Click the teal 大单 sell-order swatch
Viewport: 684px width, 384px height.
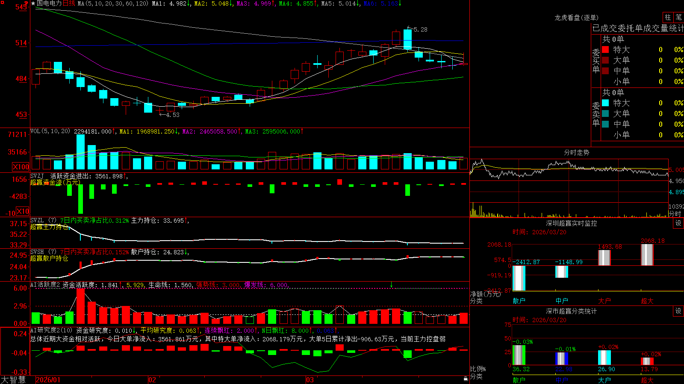[605, 113]
